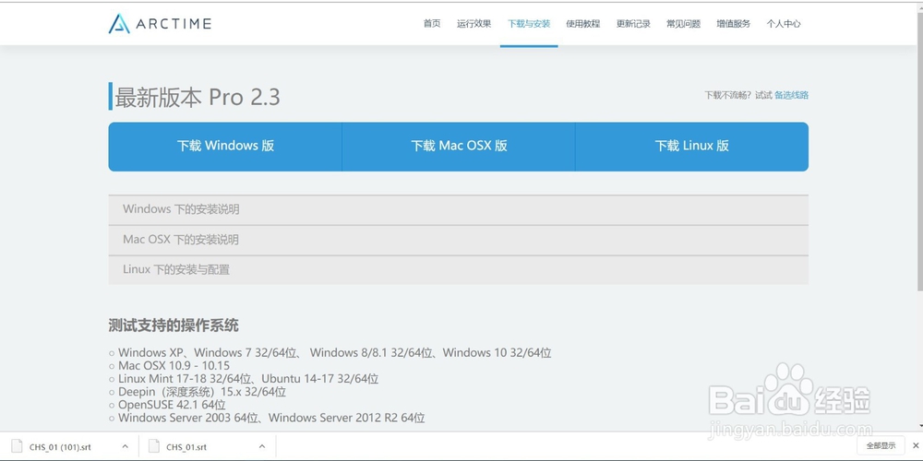Image resolution: width=923 pixels, height=461 pixels.
Task: Open the 首页 nav item
Action: 431,24
